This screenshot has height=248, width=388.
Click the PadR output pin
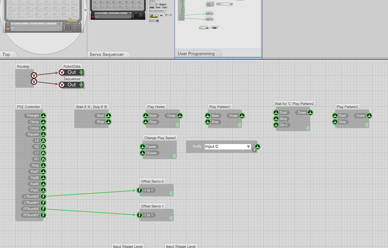(43, 184)
